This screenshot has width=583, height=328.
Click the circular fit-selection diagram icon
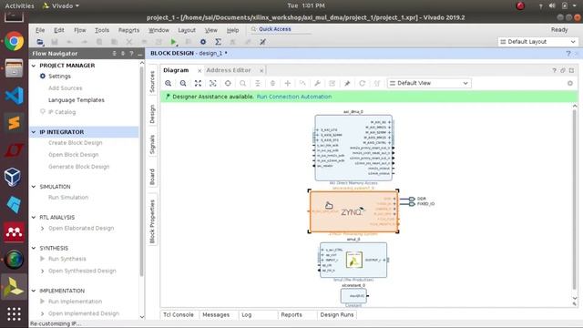pyautogui.click(x=228, y=83)
